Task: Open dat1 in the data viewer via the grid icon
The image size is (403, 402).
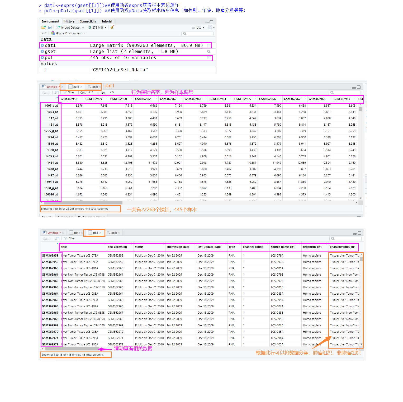Action: [209, 45]
